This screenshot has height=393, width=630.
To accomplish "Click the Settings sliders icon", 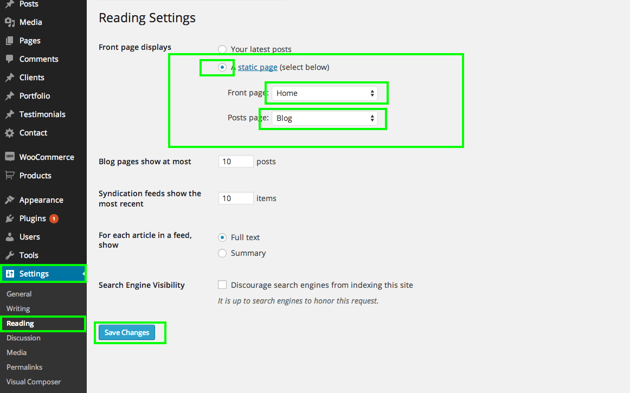I will (10, 274).
